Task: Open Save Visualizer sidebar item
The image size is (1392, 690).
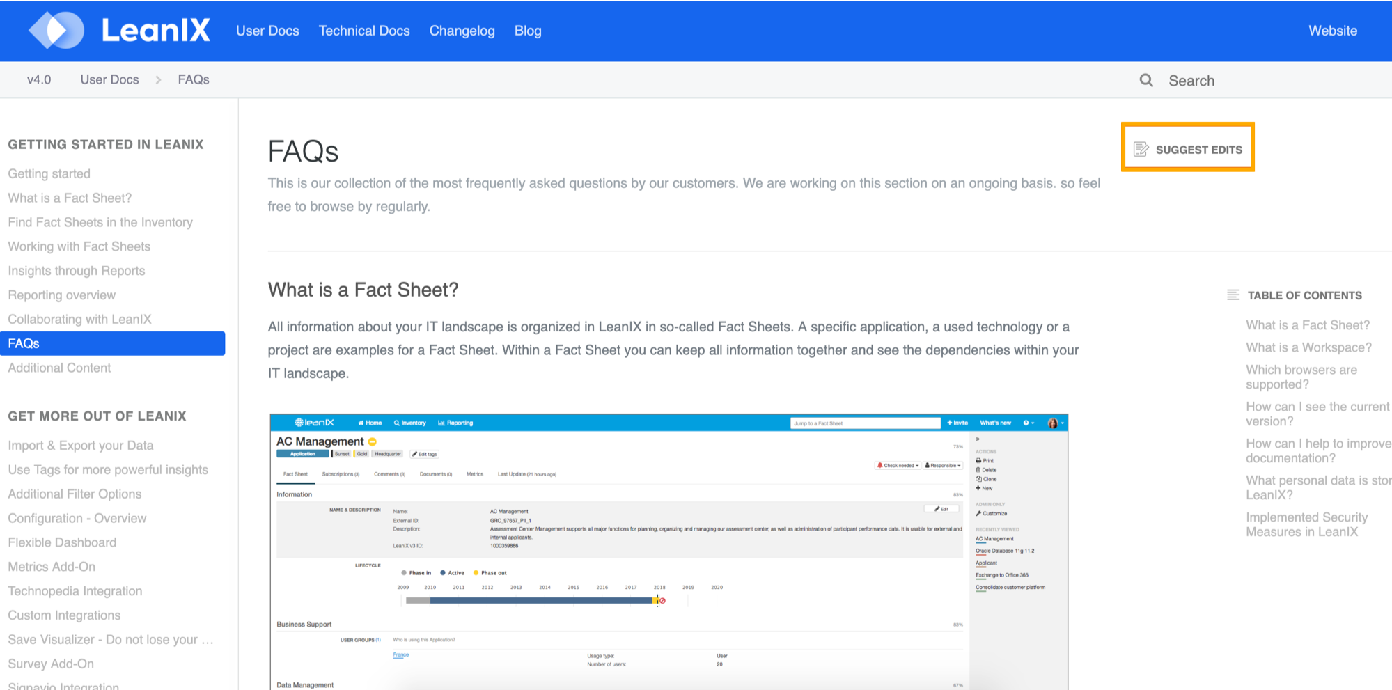Action: click(x=111, y=640)
